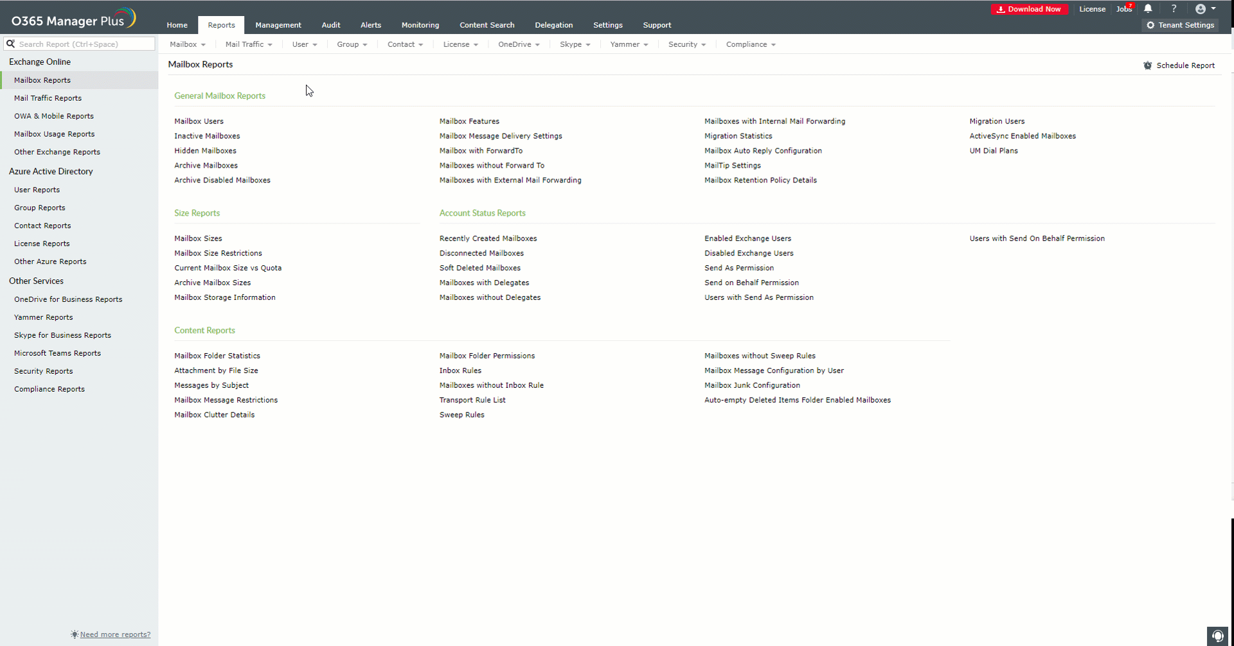Click the bulb icon beside Need more reports
Screen dimensions: 1234x646
(74, 634)
